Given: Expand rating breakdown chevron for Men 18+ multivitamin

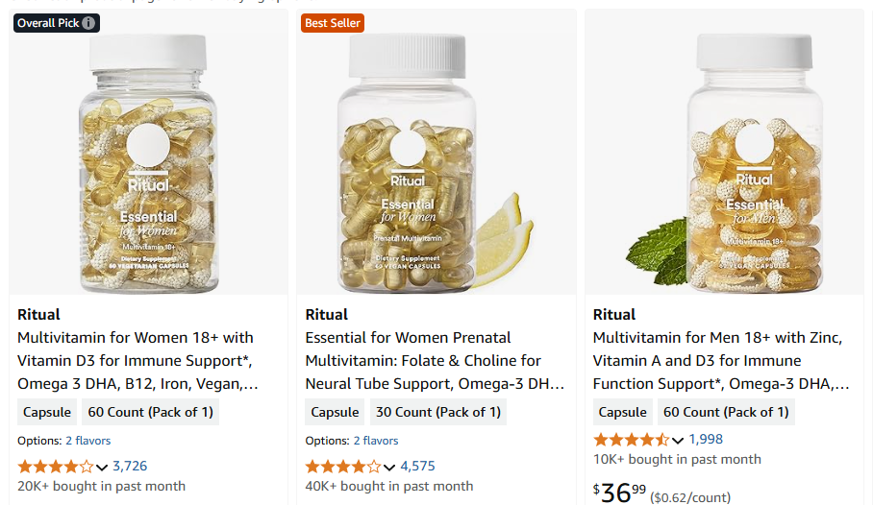Looking at the screenshot, I should tap(678, 441).
